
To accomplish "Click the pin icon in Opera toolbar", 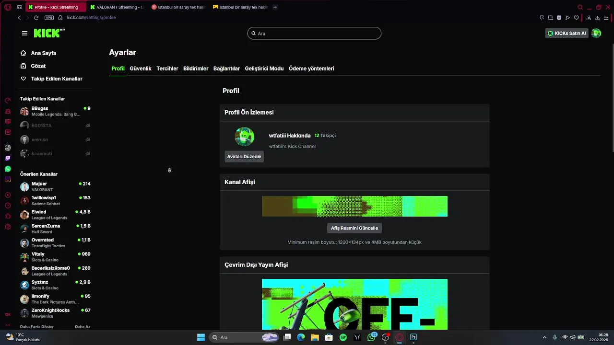I will (542, 18).
